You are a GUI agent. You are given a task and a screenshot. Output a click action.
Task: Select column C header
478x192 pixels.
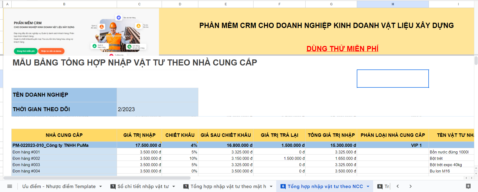(139, 4)
